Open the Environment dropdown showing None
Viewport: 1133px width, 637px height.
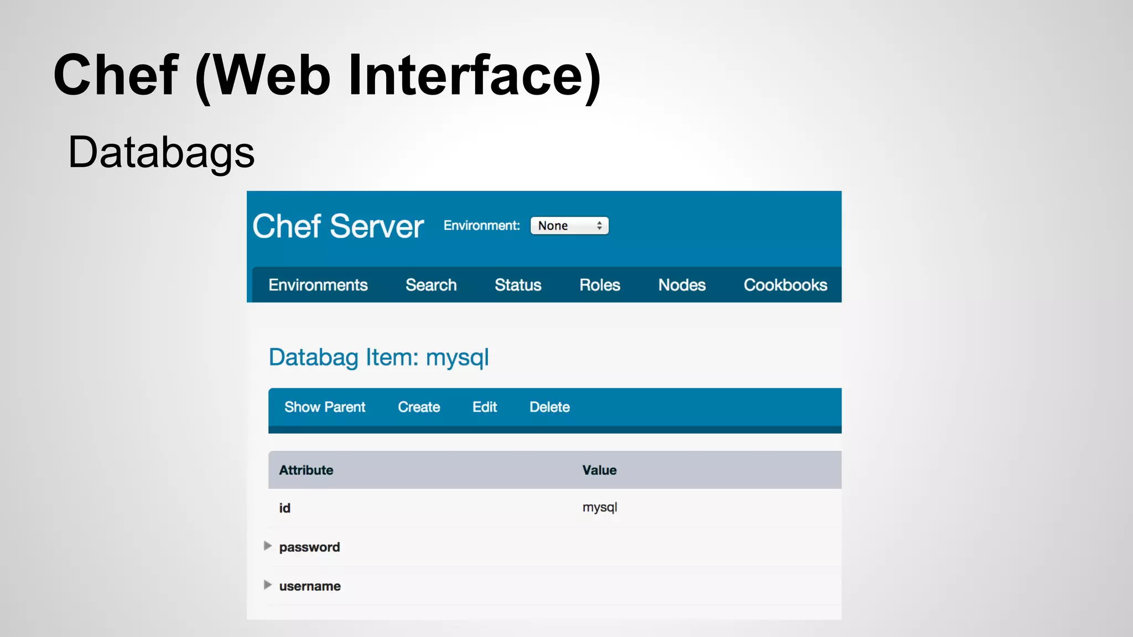(x=569, y=226)
